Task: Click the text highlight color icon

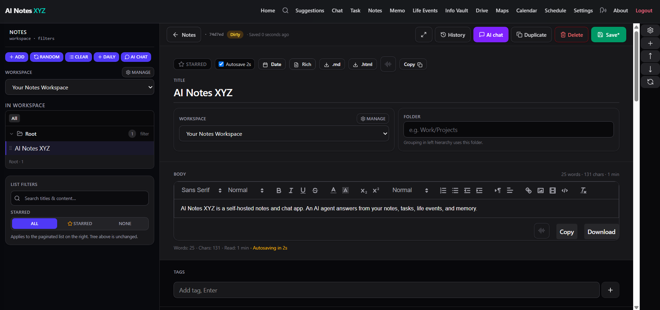Action: pyautogui.click(x=345, y=190)
